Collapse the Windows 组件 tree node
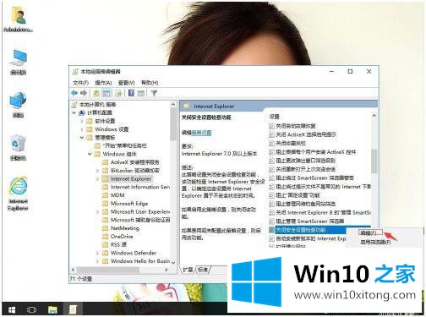The image size is (426, 317). 90,154
